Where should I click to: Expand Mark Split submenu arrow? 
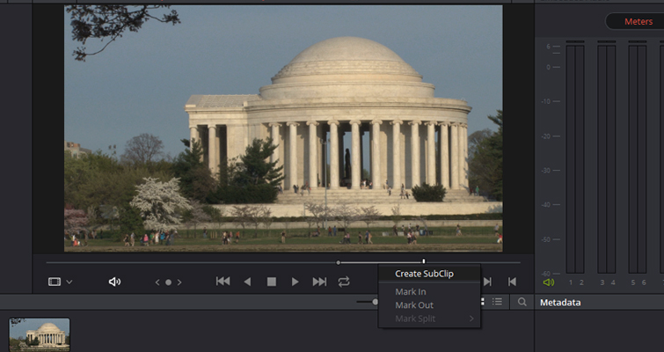tap(471, 319)
